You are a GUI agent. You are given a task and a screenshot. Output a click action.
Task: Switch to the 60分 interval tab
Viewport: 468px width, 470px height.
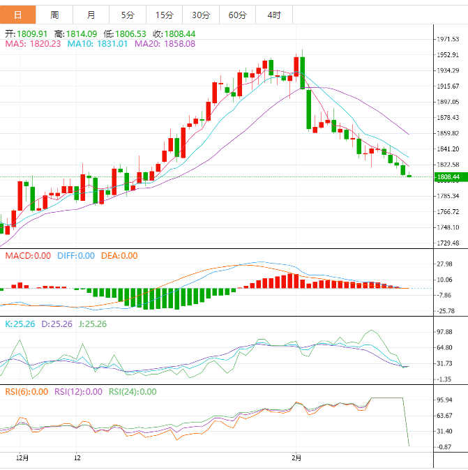237,15
